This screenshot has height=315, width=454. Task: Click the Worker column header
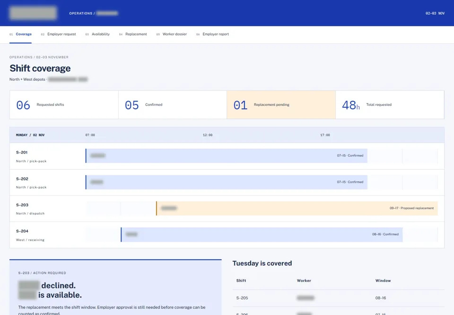coord(304,281)
